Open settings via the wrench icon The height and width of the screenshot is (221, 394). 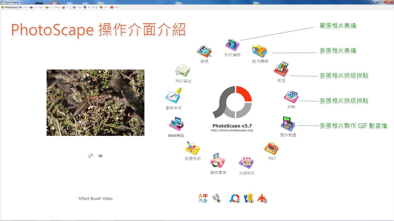217,198
